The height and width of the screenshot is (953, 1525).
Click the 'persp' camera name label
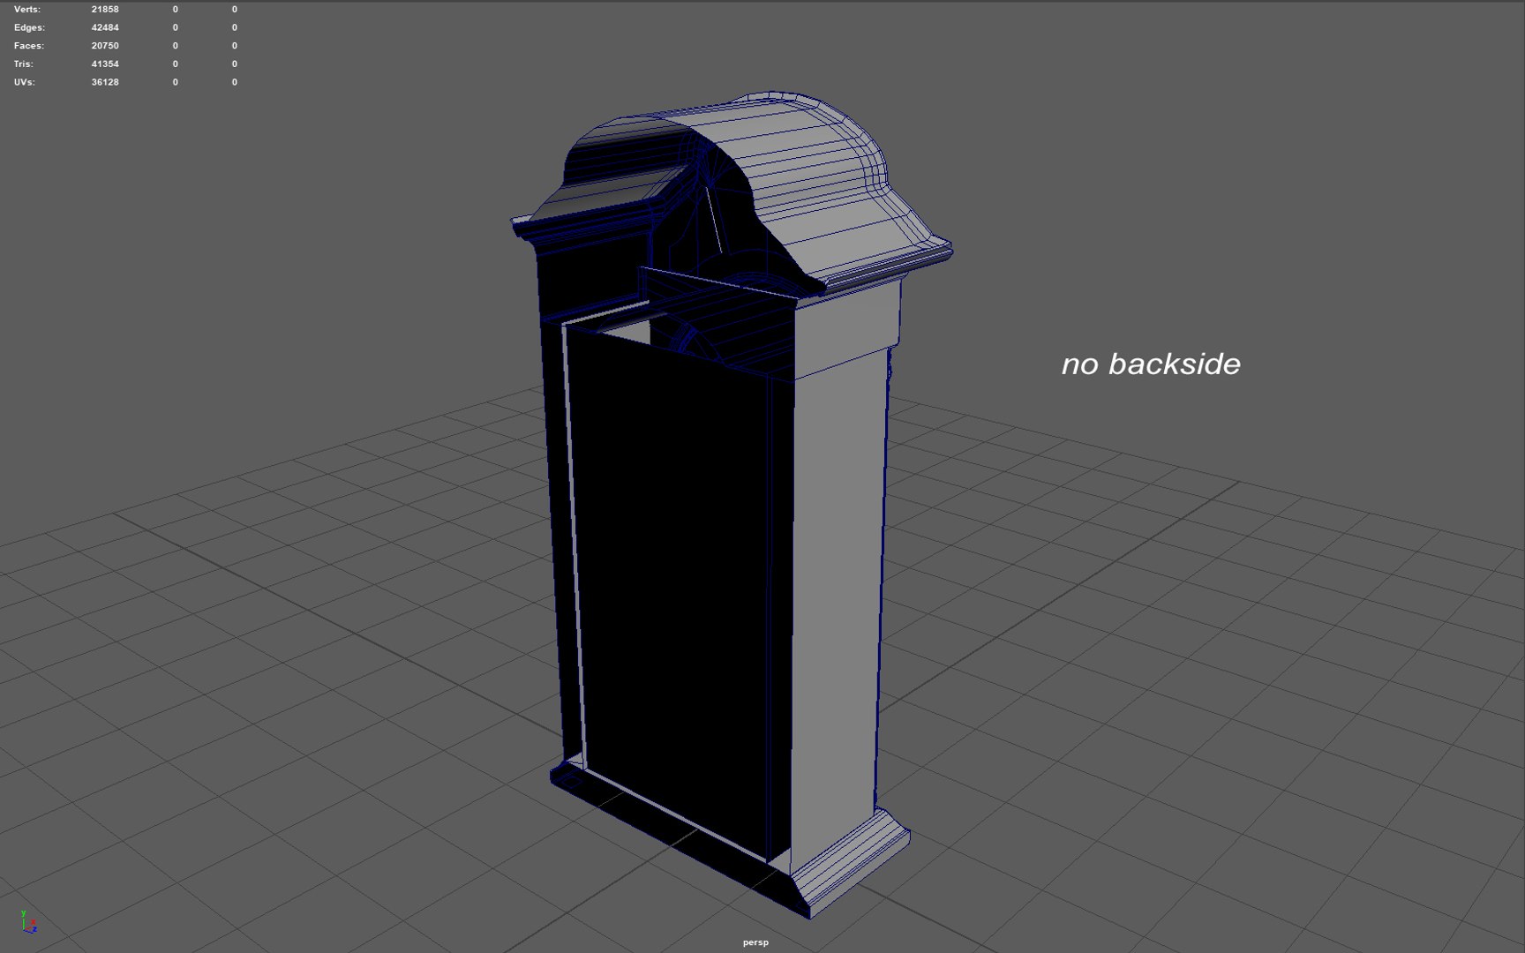pos(755,942)
